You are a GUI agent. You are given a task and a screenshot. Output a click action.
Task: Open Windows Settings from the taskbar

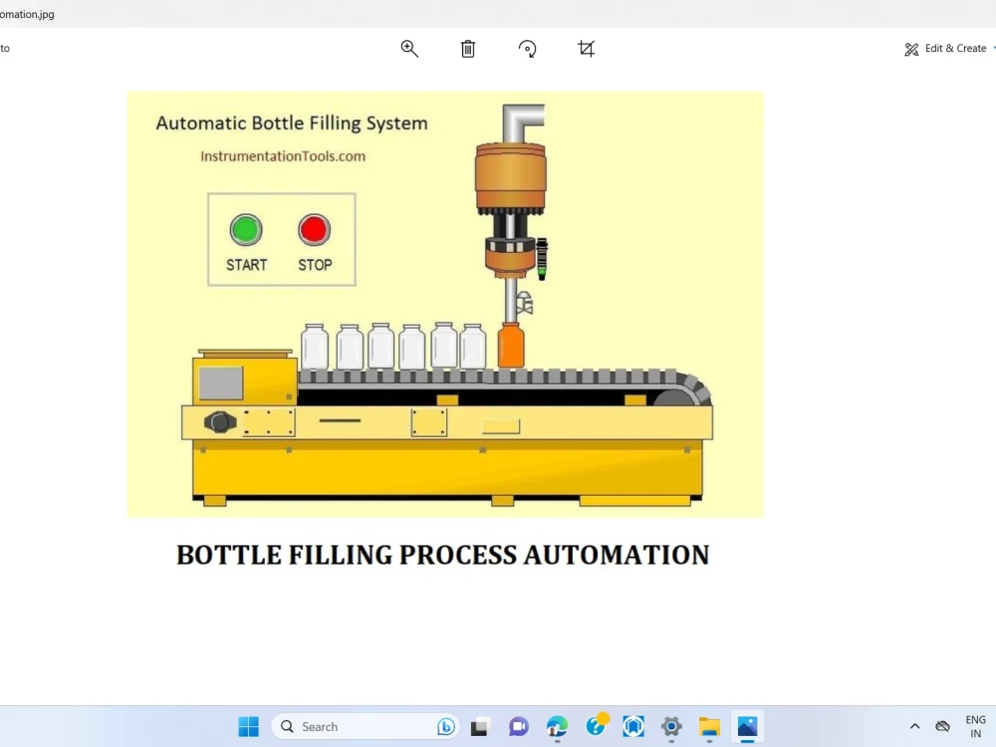tap(671, 726)
